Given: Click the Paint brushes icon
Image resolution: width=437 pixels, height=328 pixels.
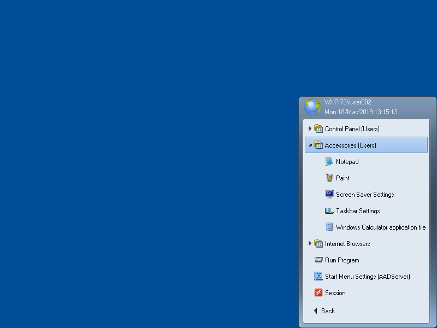Looking at the screenshot, I should point(329,178).
